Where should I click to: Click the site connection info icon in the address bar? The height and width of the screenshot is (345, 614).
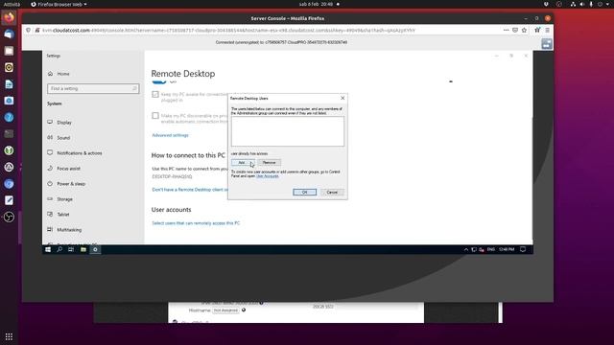37,30
